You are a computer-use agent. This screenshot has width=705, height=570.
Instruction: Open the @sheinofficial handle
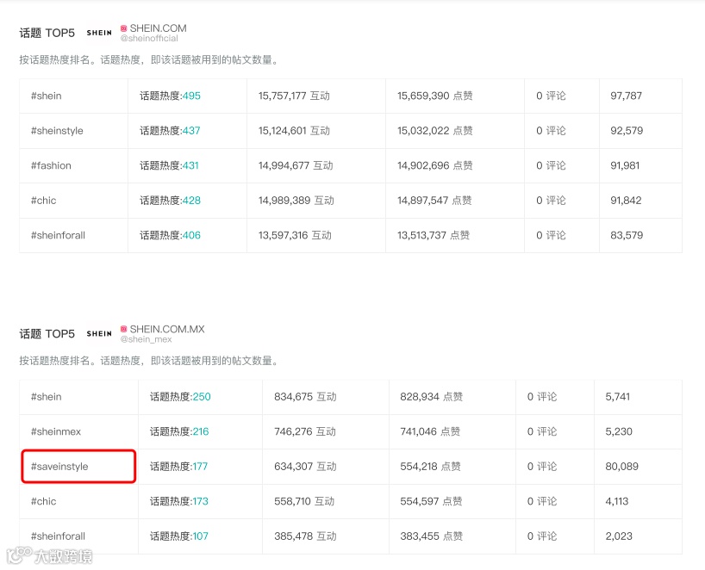pos(149,39)
